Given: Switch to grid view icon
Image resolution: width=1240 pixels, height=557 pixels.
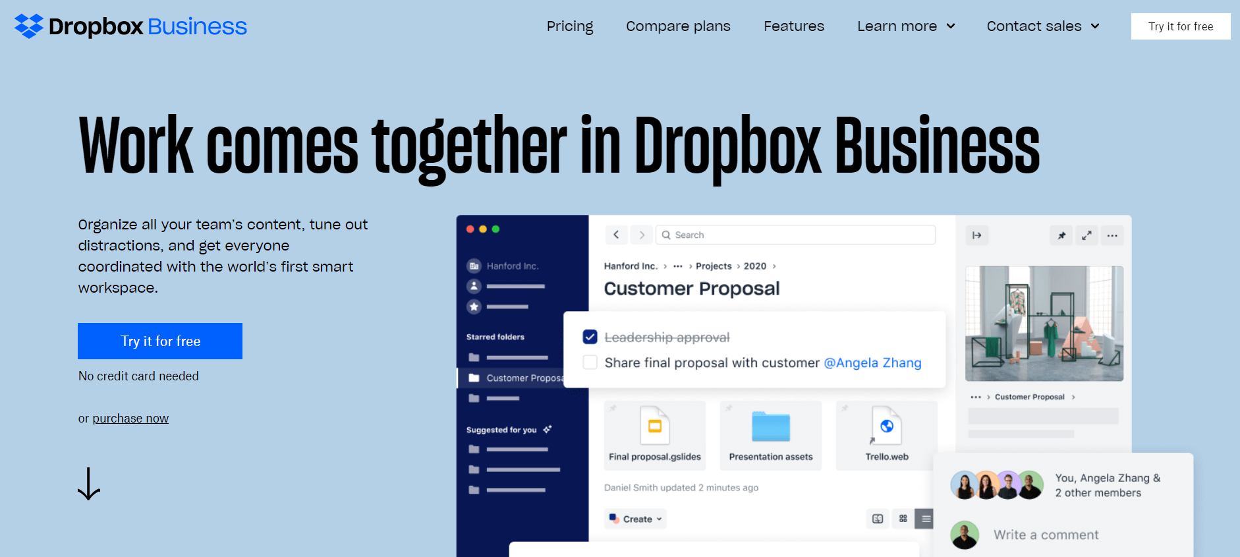Looking at the screenshot, I should 903,519.
